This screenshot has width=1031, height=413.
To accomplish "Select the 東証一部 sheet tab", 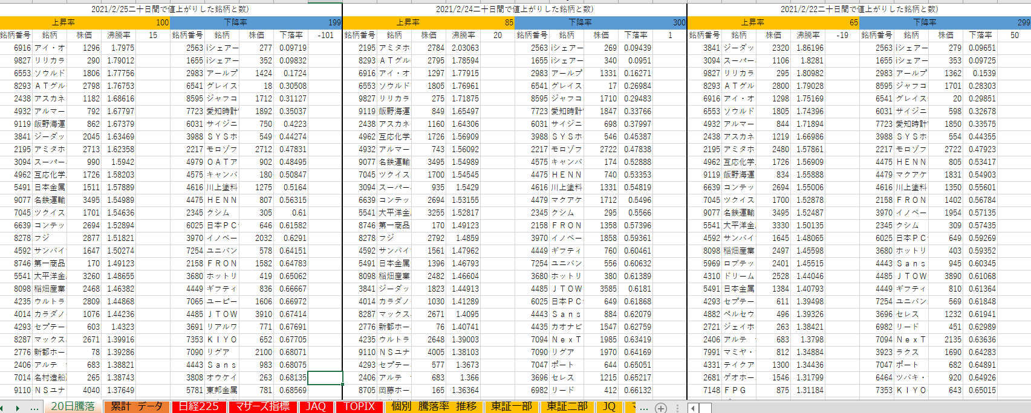I will (512, 406).
